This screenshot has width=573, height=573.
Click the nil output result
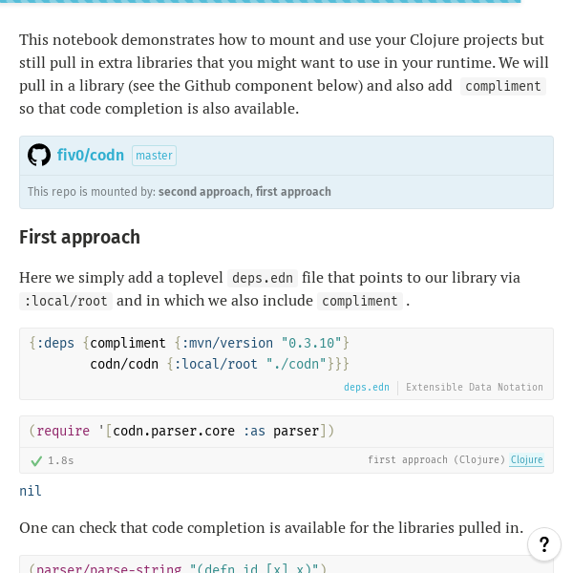31,491
